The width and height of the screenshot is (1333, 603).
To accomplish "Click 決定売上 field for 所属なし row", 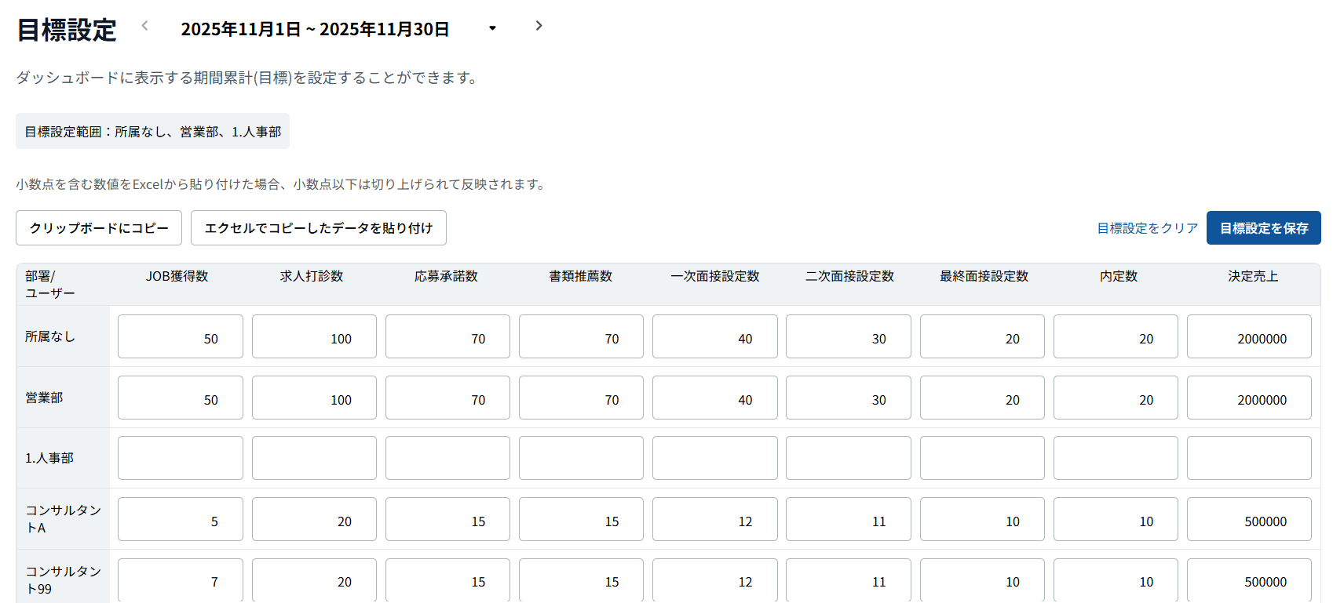I will point(1249,337).
